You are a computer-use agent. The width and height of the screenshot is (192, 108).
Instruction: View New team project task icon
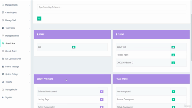173,92
